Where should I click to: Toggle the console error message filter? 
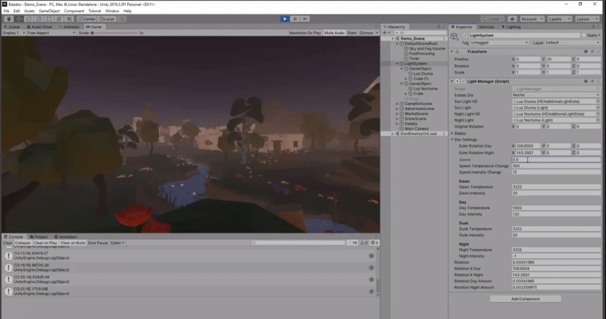click(x=375, y=243)
